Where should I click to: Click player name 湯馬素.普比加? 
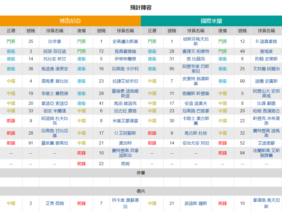[x=55, y=81]
